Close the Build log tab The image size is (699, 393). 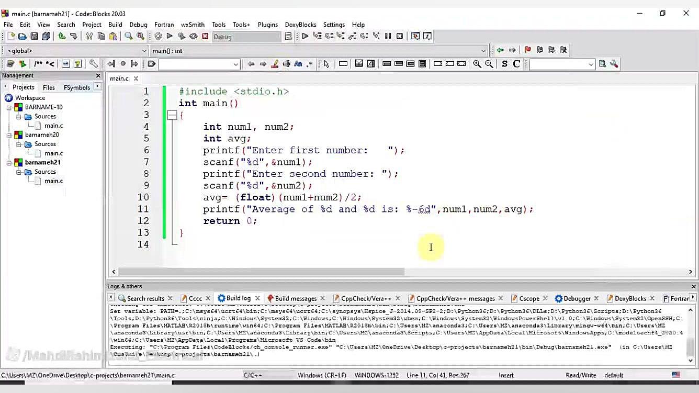tap(257, 298)
